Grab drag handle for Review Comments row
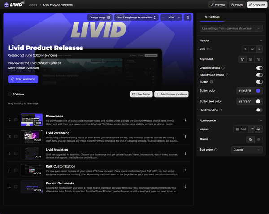Image resolution: width=269 pixels, height=214 pixels. 9,187
